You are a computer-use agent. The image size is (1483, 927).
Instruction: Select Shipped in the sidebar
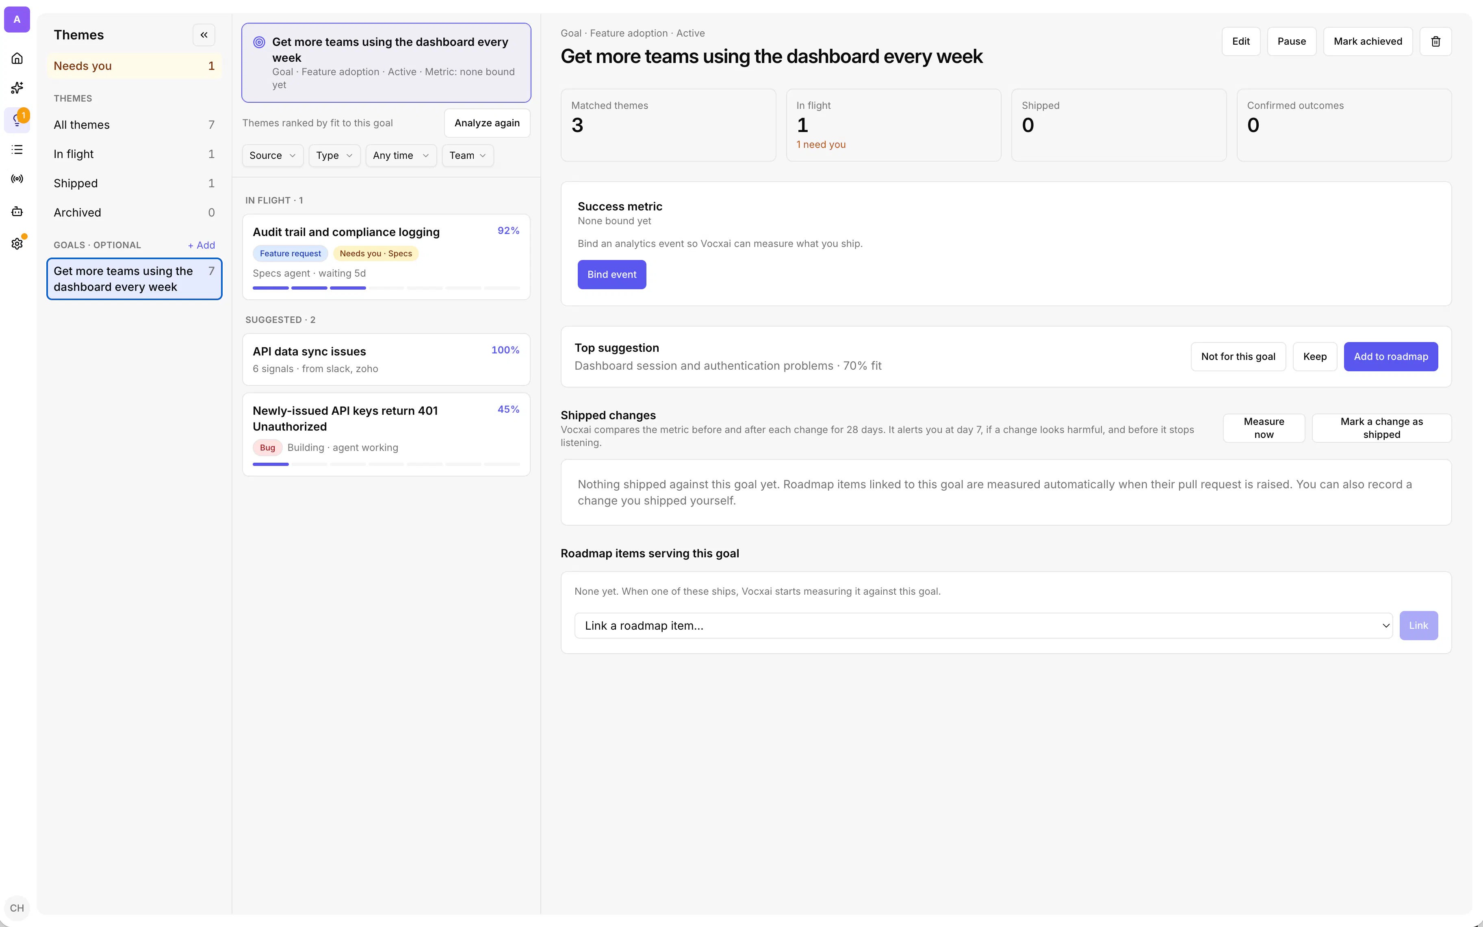134,183
